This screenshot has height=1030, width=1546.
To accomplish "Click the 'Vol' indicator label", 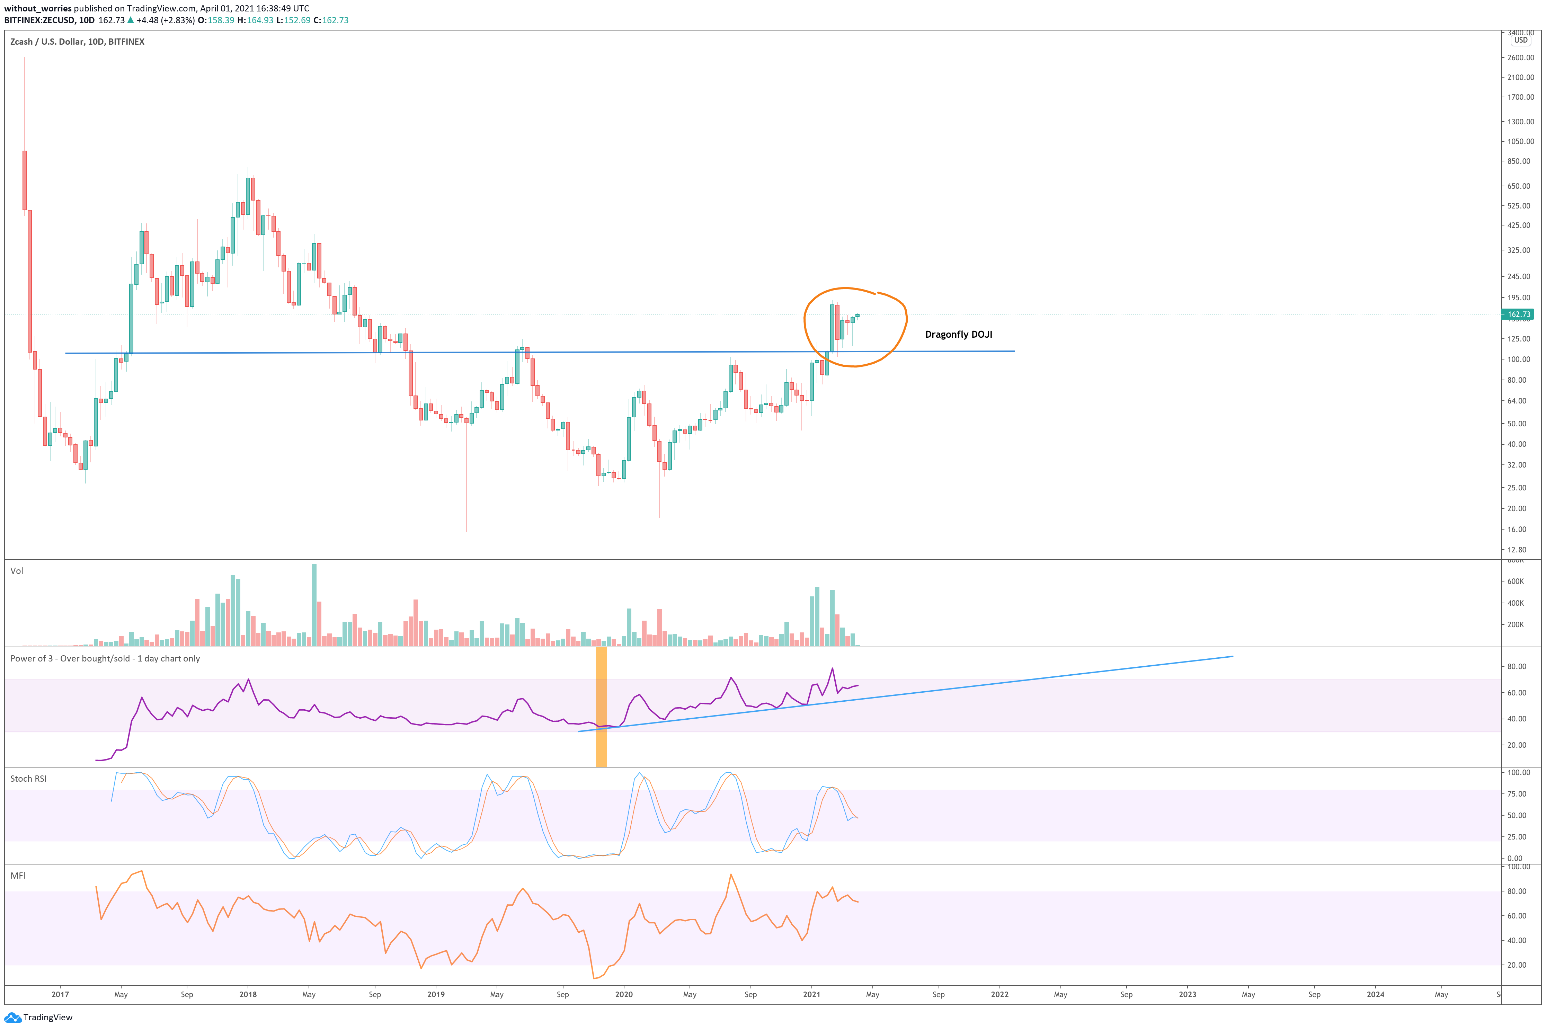I will [x=17, y=571].
